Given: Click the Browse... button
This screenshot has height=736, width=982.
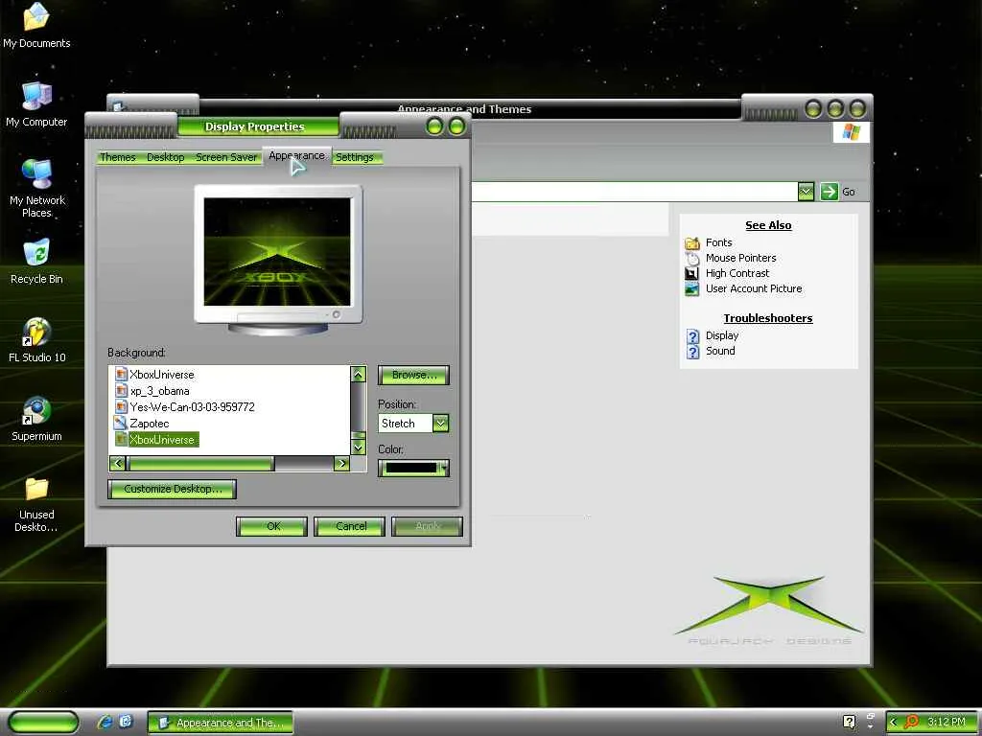Looking at the screenshot, I should coord(413,375).
